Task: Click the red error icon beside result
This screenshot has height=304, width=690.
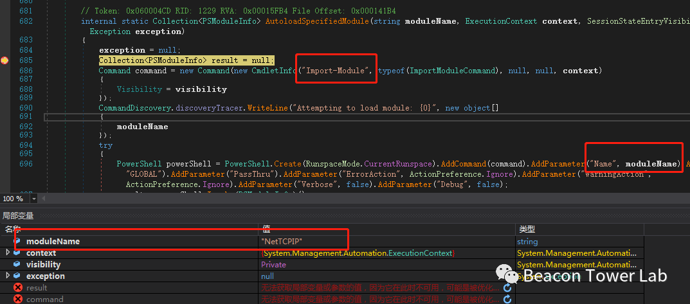Action: pyautogui.click(x=17, y=287)
